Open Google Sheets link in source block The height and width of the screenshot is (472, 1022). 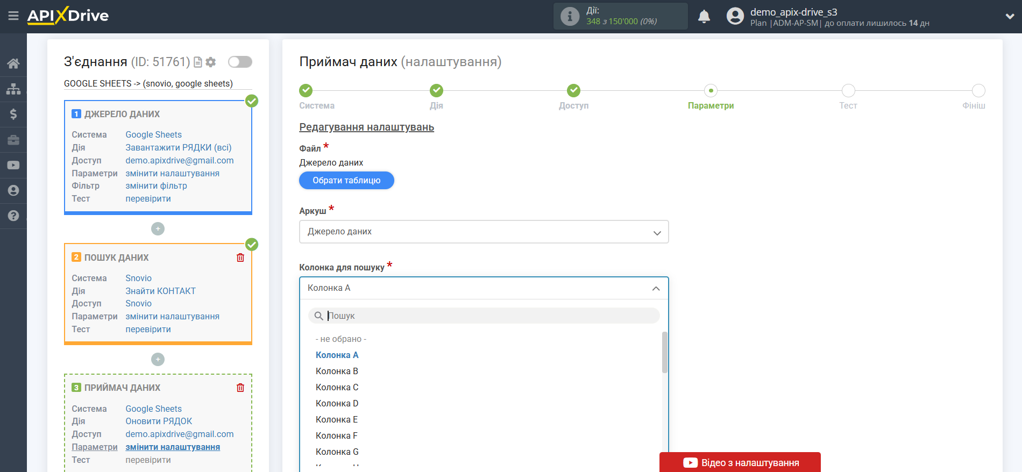point(153,135)
